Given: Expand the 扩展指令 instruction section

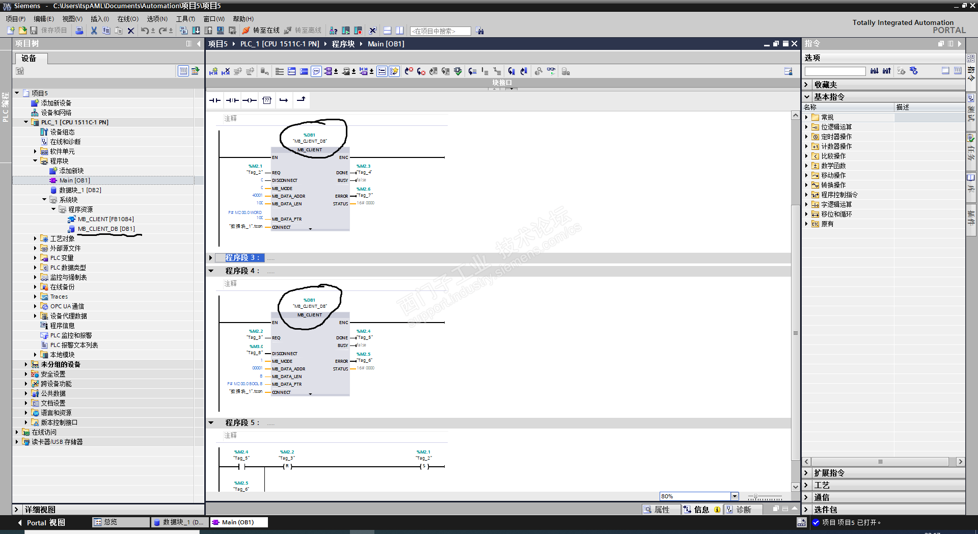Looking at the screenshot, I should point(807,473).
